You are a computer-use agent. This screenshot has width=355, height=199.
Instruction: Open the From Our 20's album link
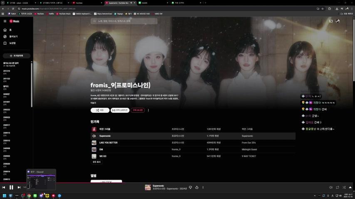point(248,143)
